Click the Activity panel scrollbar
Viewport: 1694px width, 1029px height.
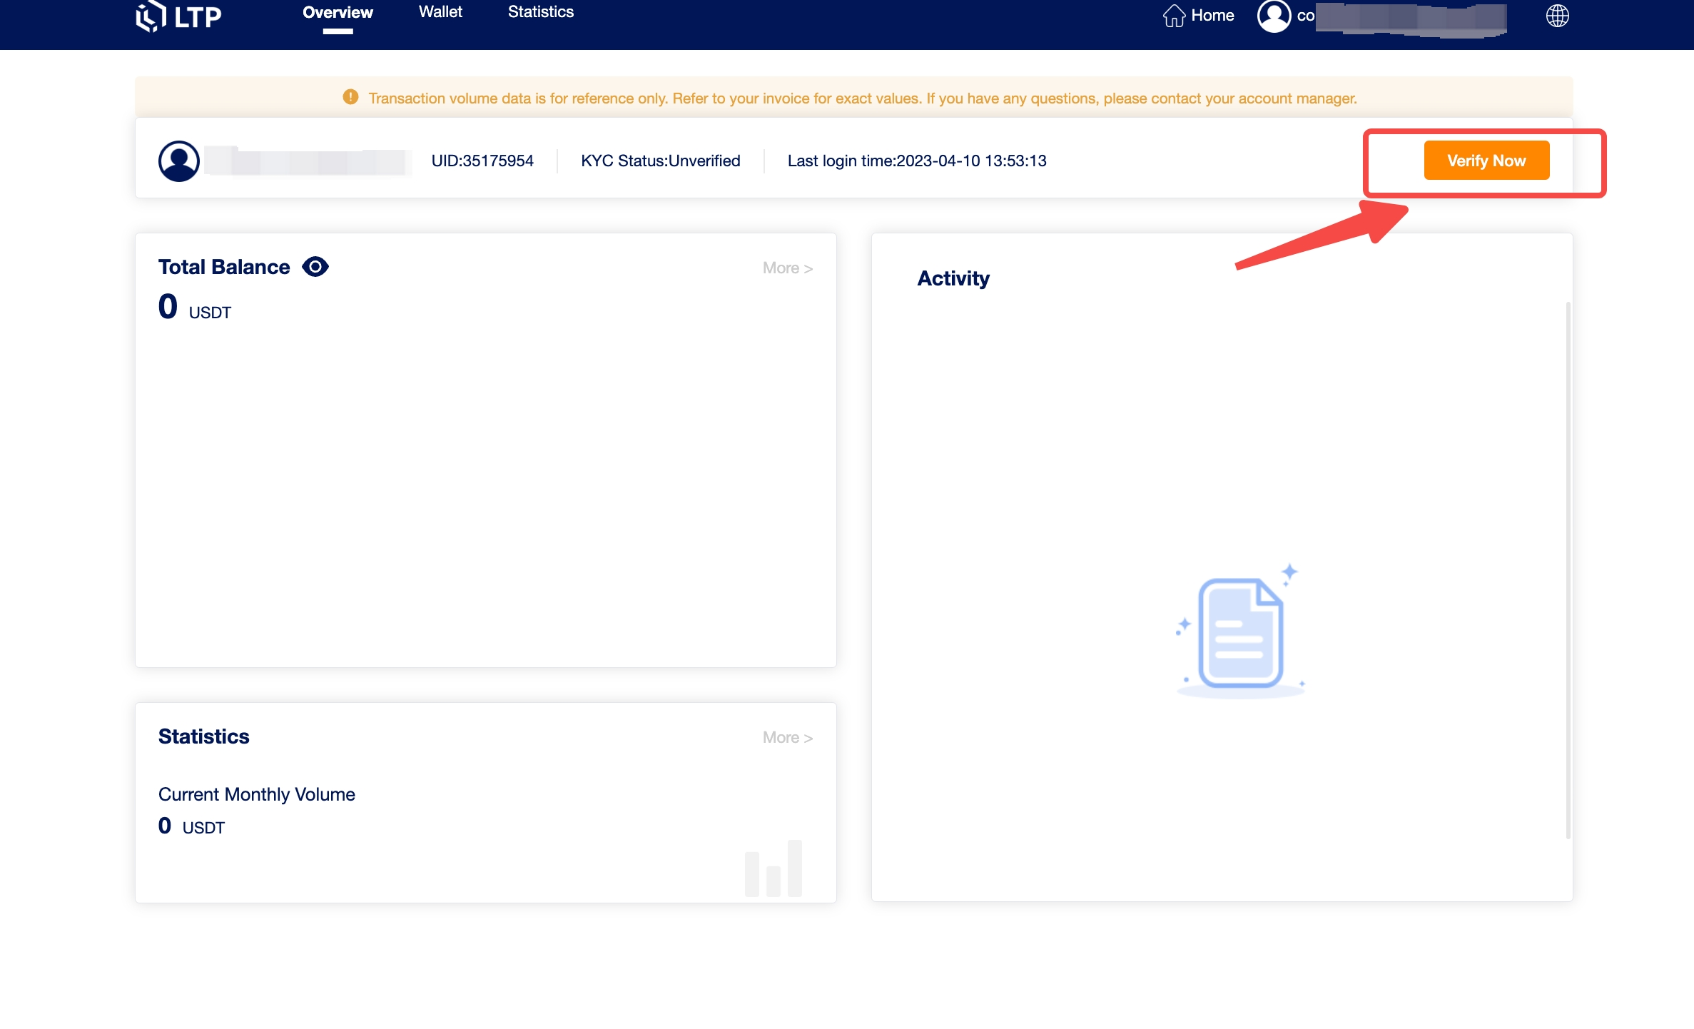(1568, 569)
